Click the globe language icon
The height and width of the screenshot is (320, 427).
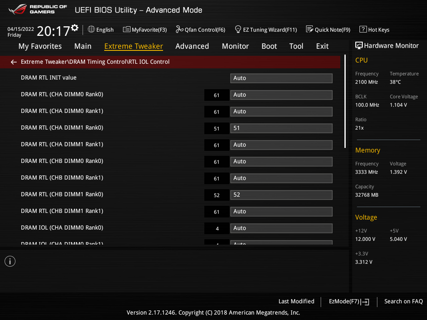point(91,29)
